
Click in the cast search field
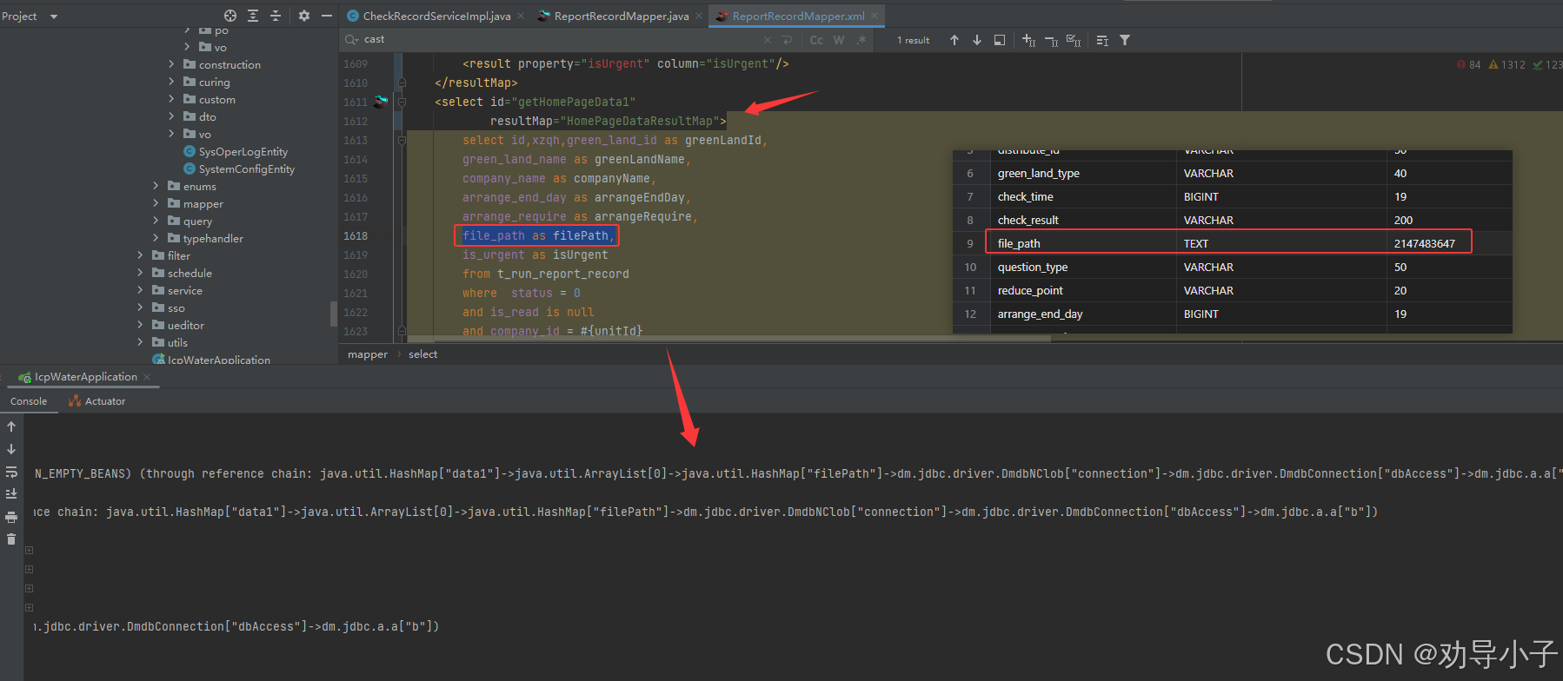click(x=556, y=40)
